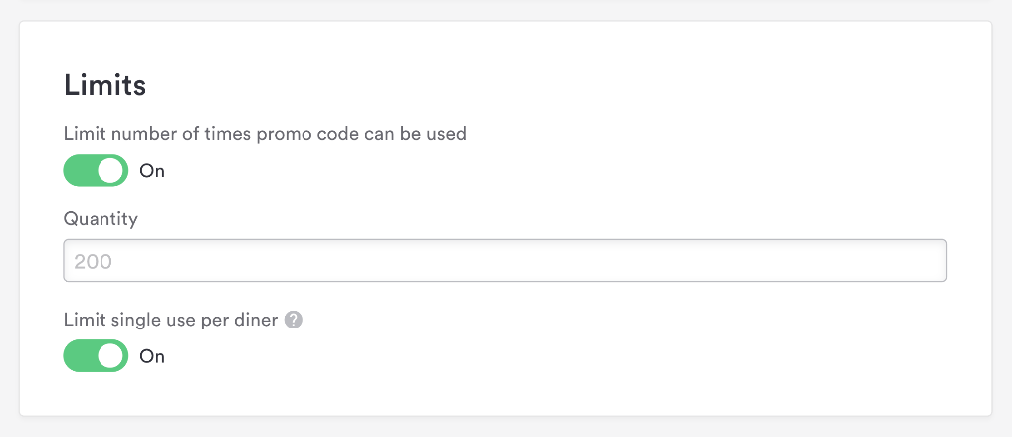Viewport: 1012px width, 437px height.
Task: Click the white knob of promo limit toggle
Action: point(112,171)
